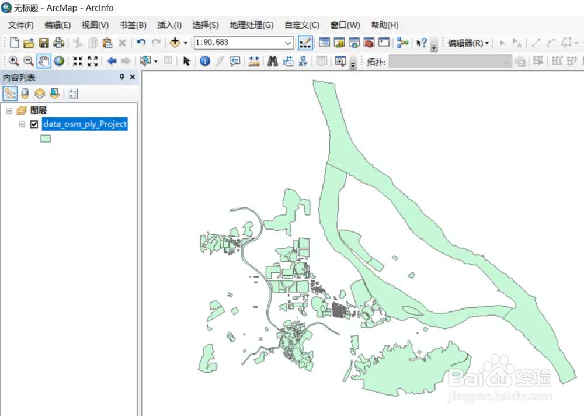The width and height of the screenshot is (584, 416).
Task: Use the Find binoculars tool
Action: pos(272,61)
